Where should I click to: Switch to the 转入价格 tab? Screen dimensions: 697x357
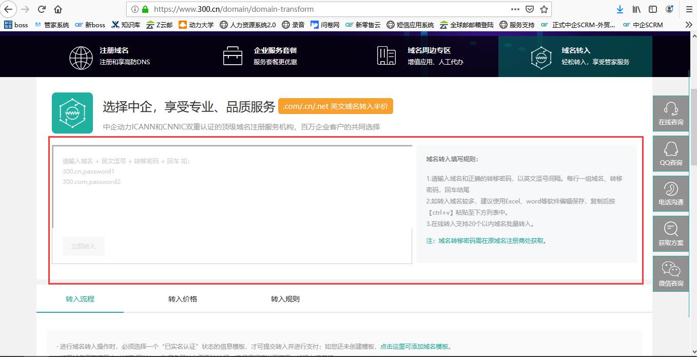pyautogui.click(x=183, y=299)
